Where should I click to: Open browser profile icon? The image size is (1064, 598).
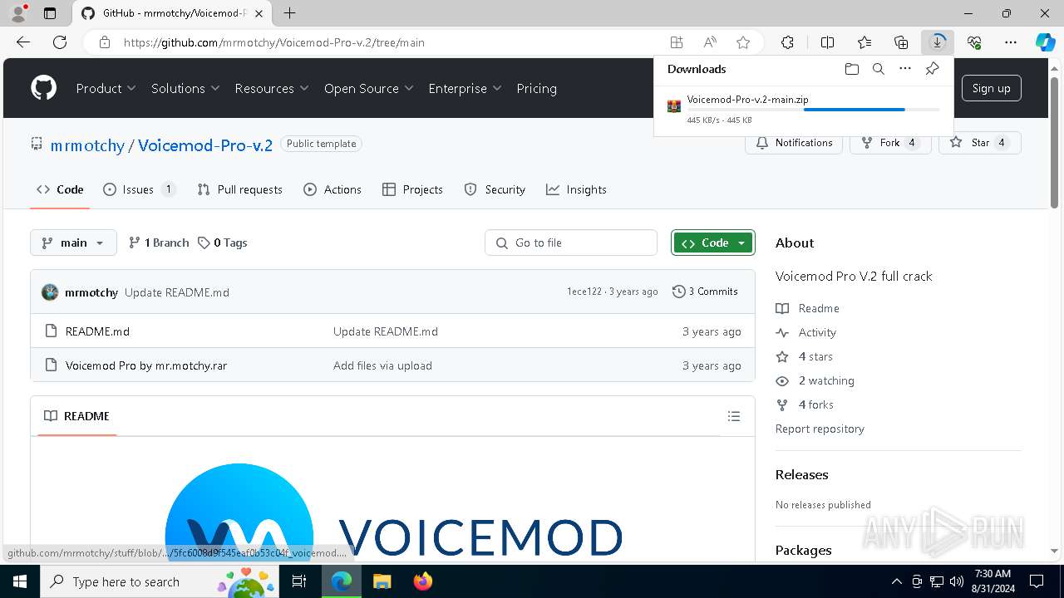[18, 13]
